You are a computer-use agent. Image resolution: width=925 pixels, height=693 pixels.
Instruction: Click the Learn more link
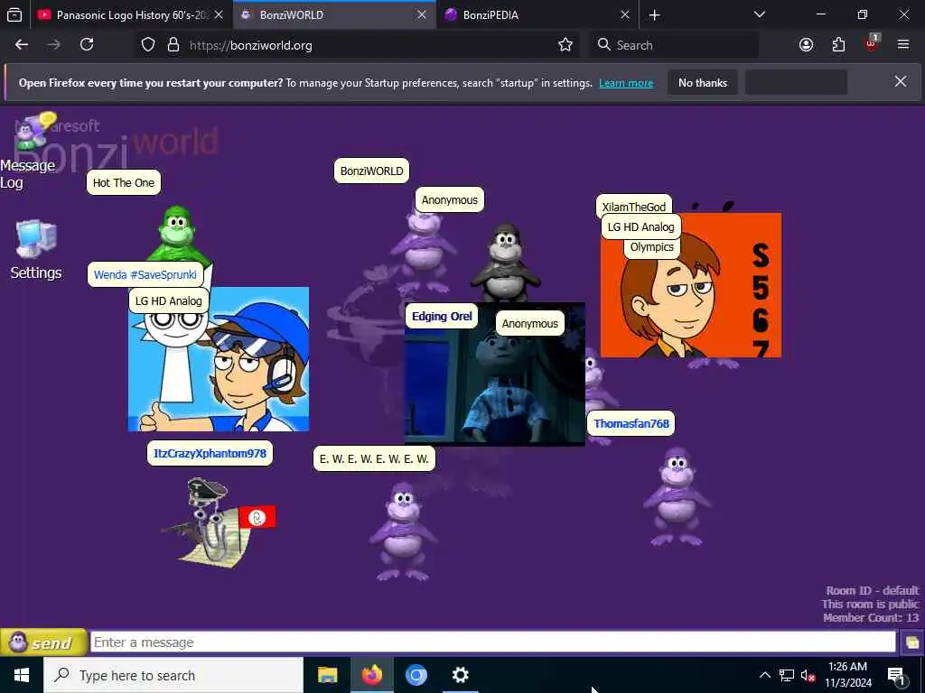pyautogui.click(x=626, y=83)
